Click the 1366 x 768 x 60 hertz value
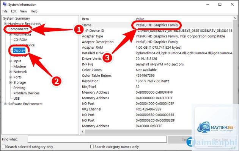The image size is (239, 151). point(152,81)
